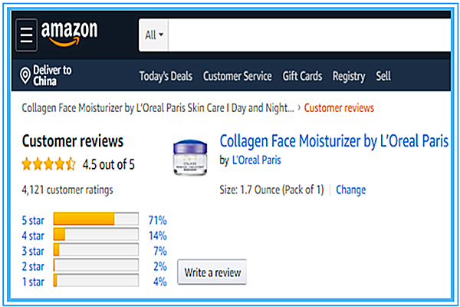Open Gift Cards page
The height and width of the screenshot is (307, 460).
[x=302, y=76]
